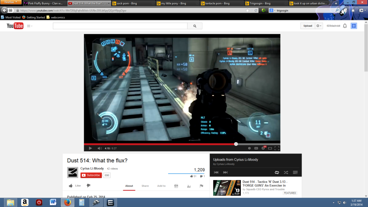Open the video transcript icon

[176, 186]
